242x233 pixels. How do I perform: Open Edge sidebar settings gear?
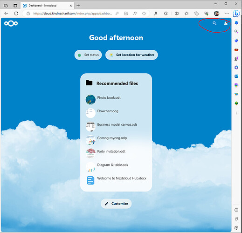point(236,228)
